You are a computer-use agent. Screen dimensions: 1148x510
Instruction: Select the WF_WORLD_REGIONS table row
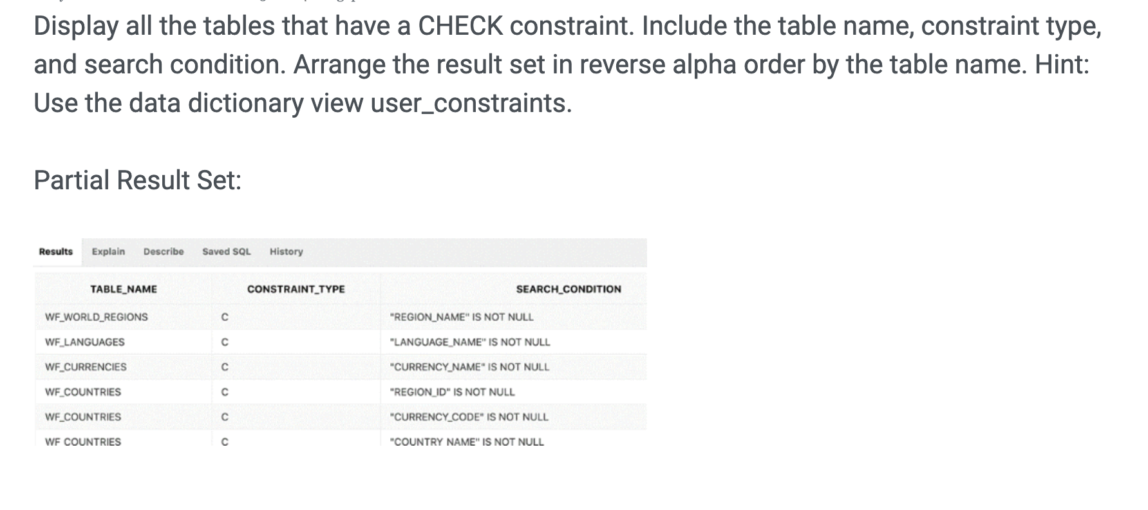coord(95,317)
